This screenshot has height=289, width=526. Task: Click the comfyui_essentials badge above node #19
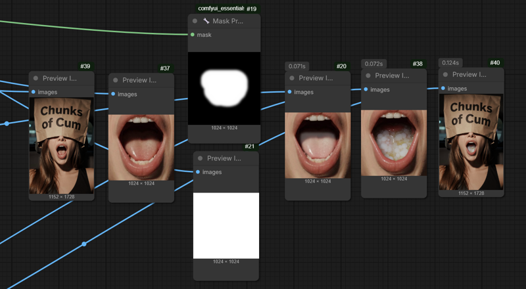[220, 9]
